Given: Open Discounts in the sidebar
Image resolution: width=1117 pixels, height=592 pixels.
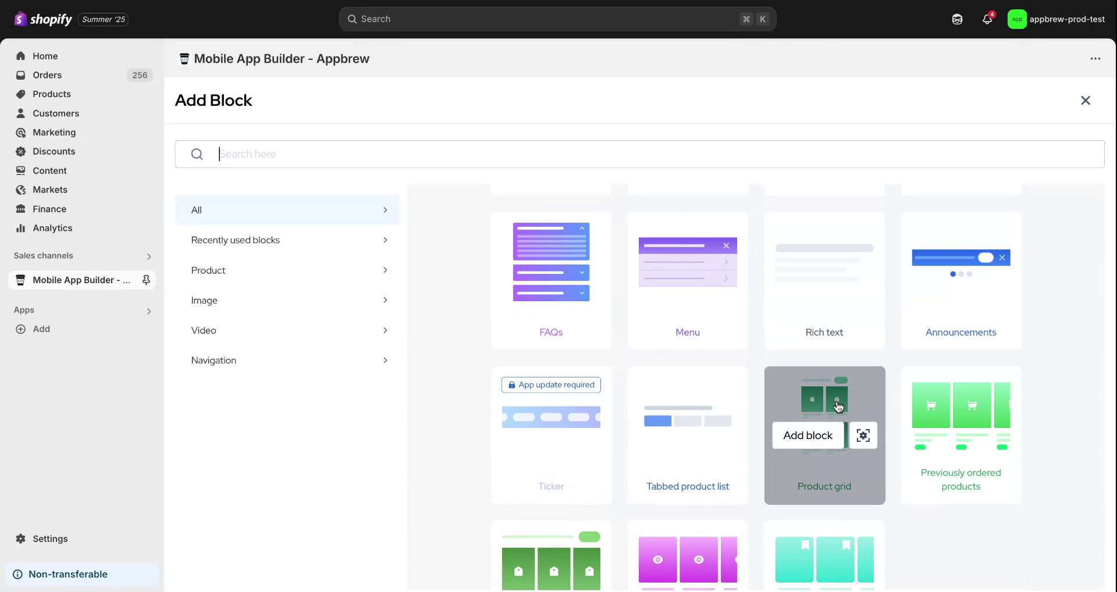Looking at the screenshot, I should coord(54,151).
